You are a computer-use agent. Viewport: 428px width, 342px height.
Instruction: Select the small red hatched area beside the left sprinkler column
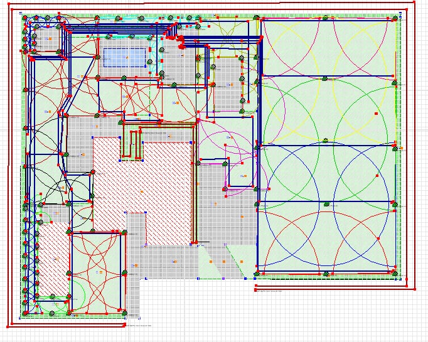click(x=53, y=259)
